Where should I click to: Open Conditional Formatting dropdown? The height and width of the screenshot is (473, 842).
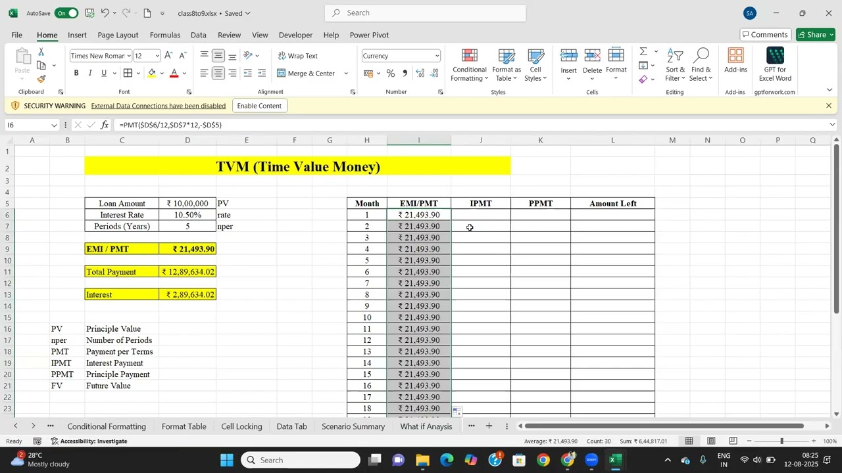click(x=470, y=64)
